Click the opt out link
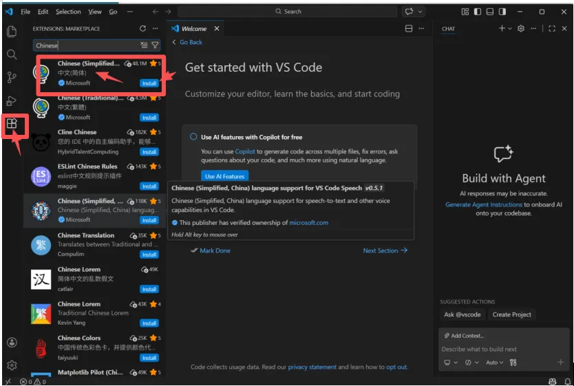 396,367
